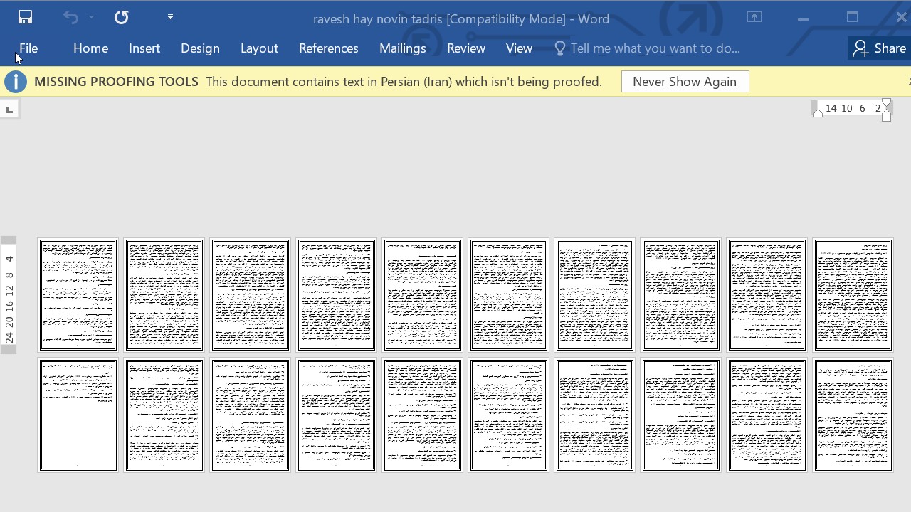Click the vertical ruler on the left
The width and height of the screenshot is (911, 512).
pos(9,295)
